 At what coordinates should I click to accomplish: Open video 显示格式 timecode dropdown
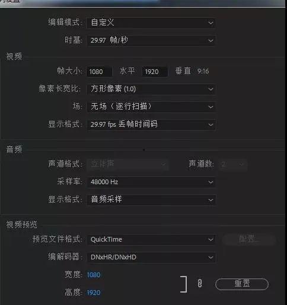click(x=151, y=124)
